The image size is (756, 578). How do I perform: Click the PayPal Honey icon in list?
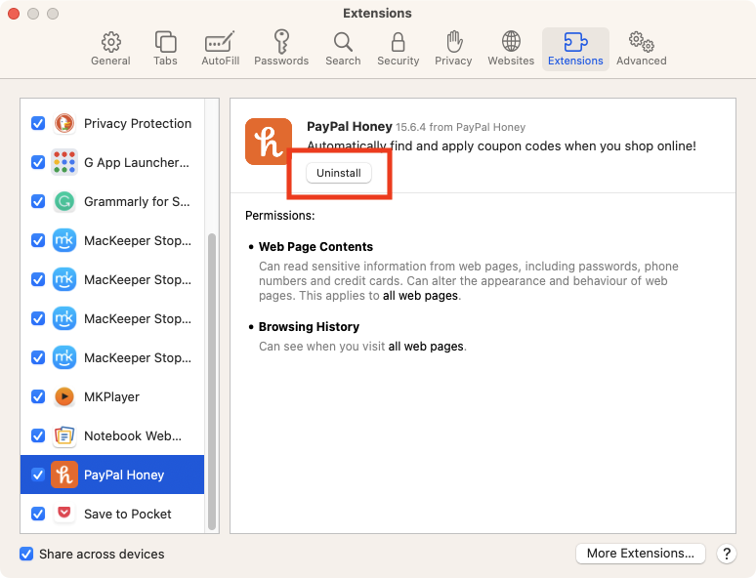click(64, 475)
